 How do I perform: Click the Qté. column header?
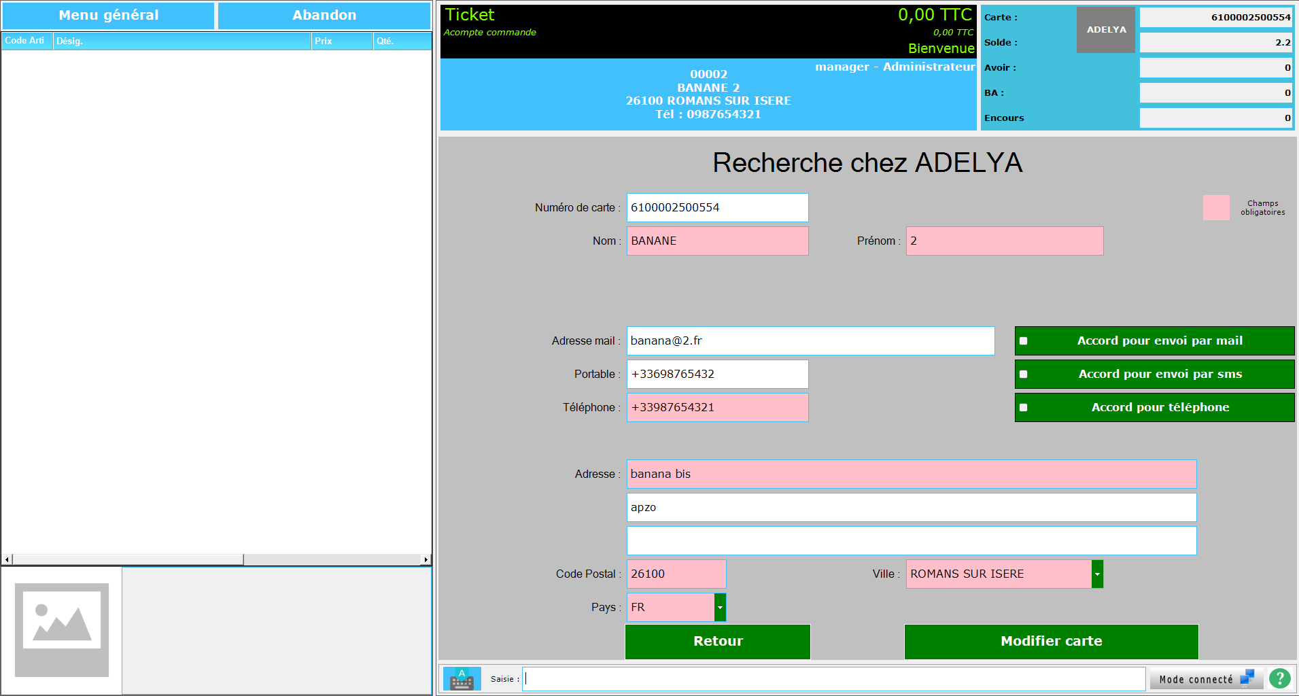(x=402, y=41)
